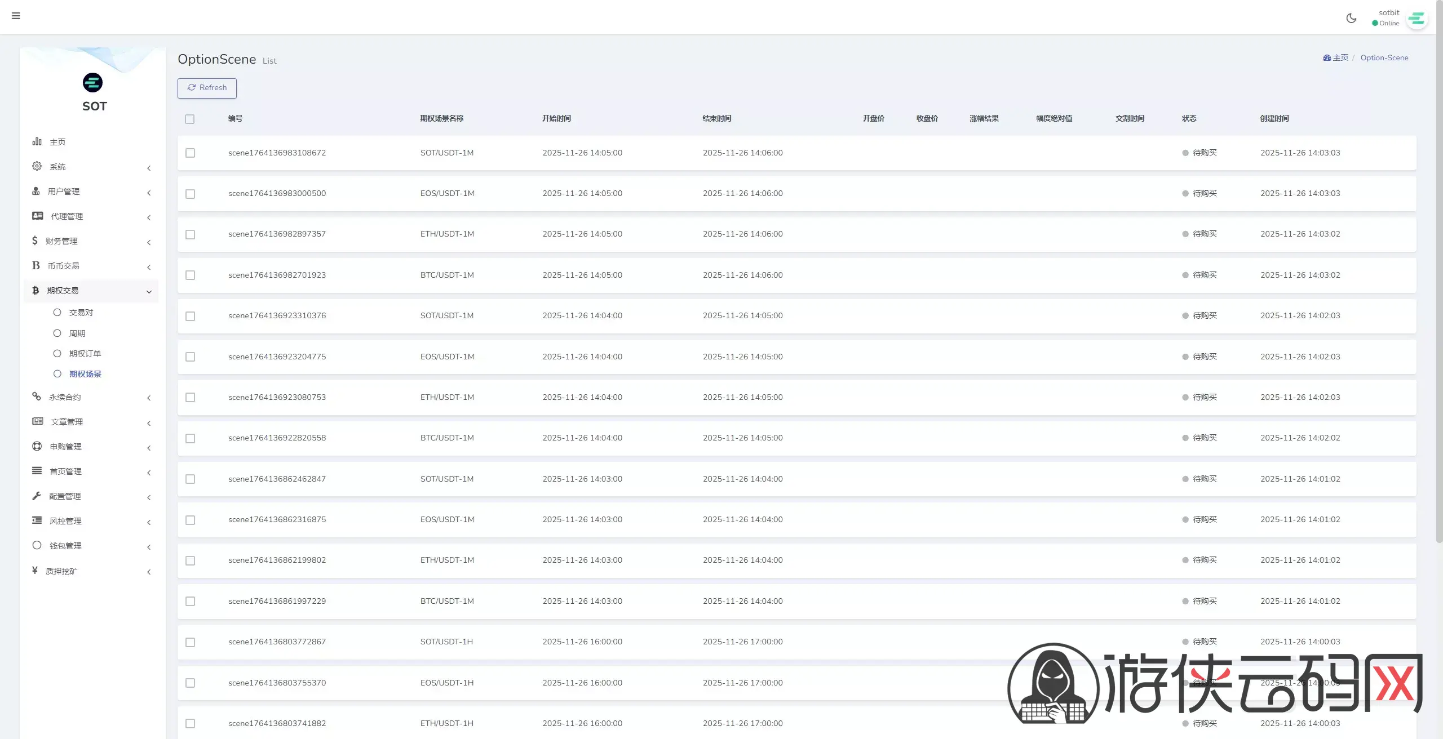Toggle dark mode moon icon
Viewport: 1443px width, 739px height.
(1351, 18)
